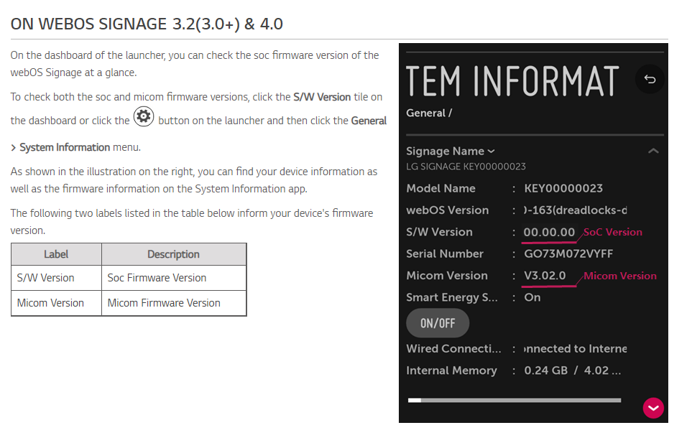Click LG SIGNAGE KEY00000023 name text
Viewport: 692px width, 443px height.
pos(466,167)
